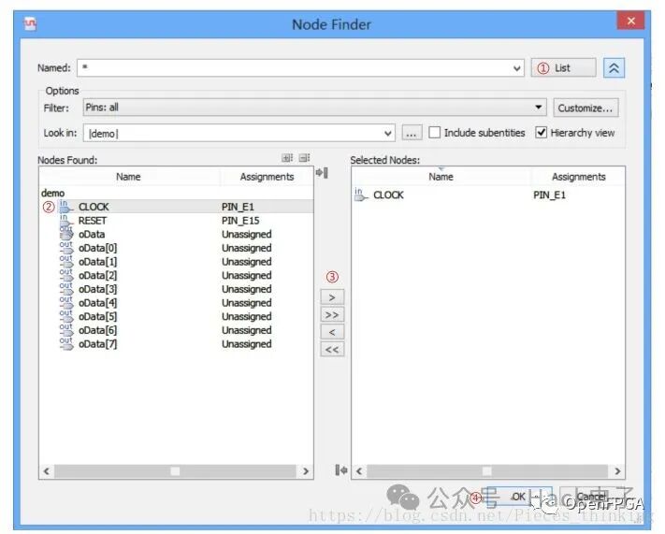Add all nodes with double right arrow
This screenshot has width=665, height=534.
[332, 315]
